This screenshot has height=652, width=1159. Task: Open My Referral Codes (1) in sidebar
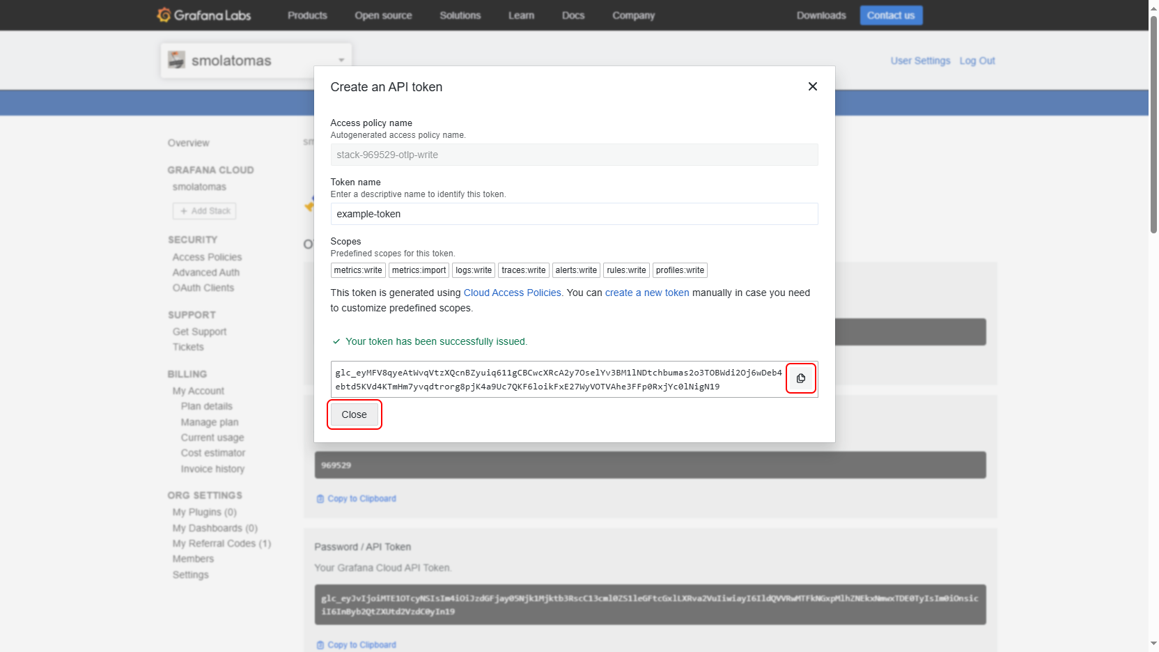pos(221,543)
